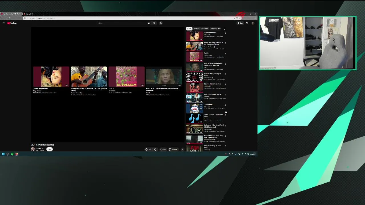Open JJmusiikki channel avatar
365x205 pixels.
click(33, 149)
